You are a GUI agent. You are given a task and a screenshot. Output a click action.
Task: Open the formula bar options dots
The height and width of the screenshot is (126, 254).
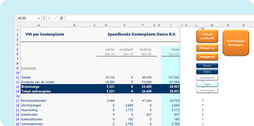[x=44, y=18]
